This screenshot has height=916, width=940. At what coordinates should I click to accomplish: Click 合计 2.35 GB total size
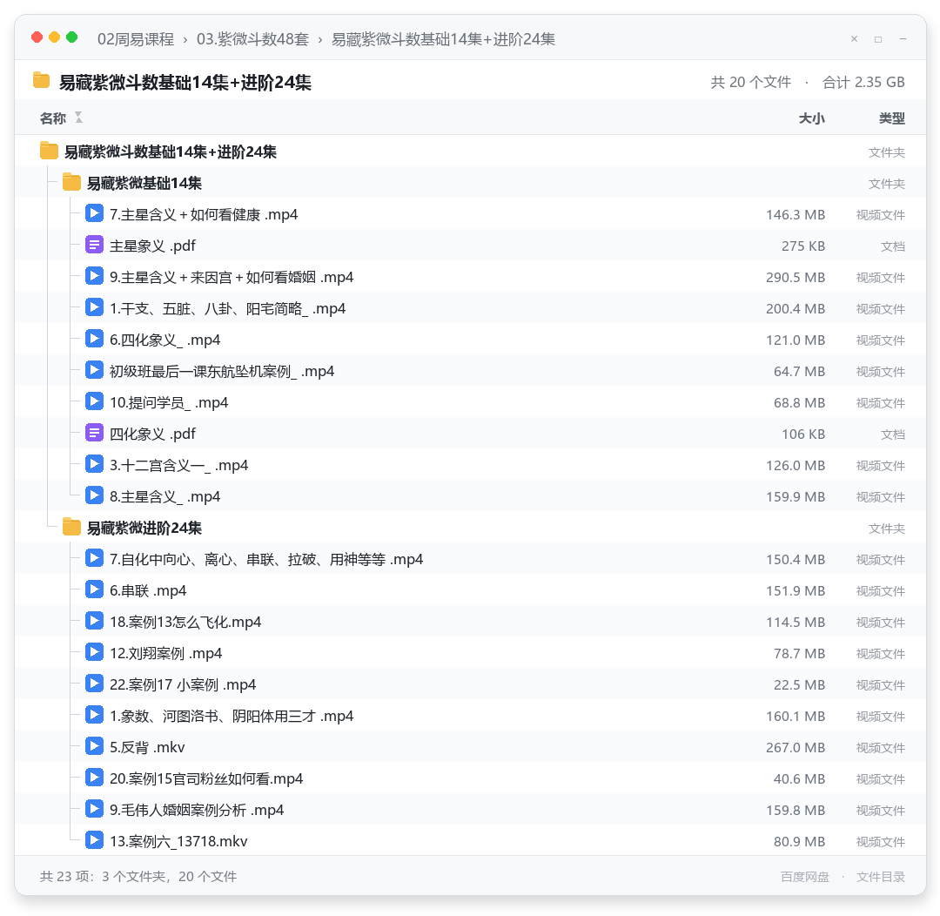[863, 82]
